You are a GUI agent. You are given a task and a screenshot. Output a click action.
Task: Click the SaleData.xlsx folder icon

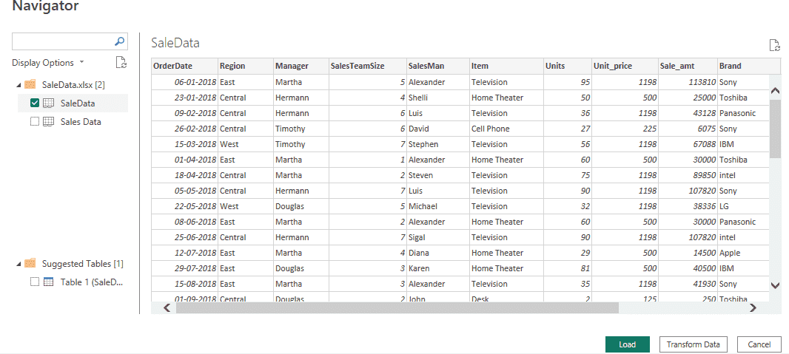30,85
